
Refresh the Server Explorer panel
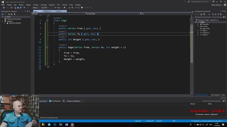pyautogui.click(x=2, y=14)
